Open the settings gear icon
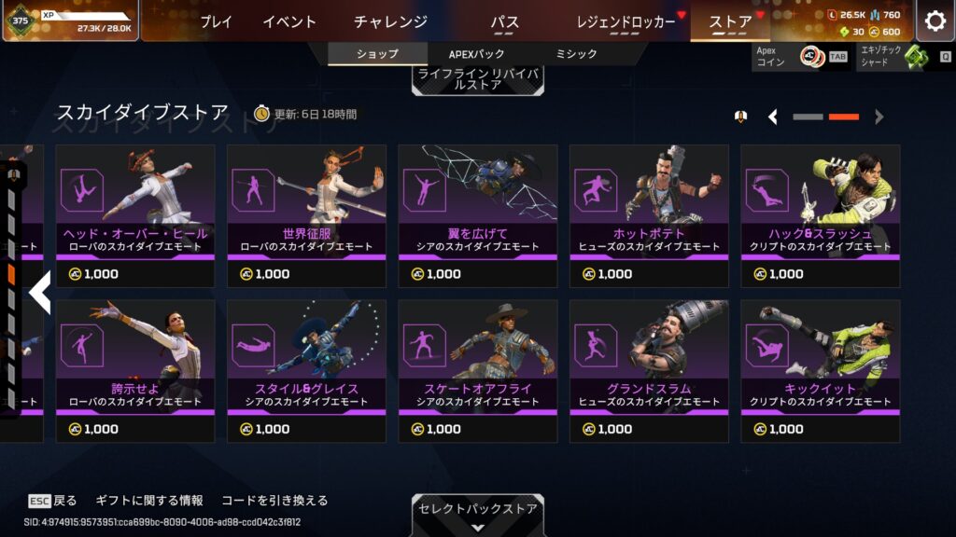This screenshot has width=956, height=537. [935, 21]
